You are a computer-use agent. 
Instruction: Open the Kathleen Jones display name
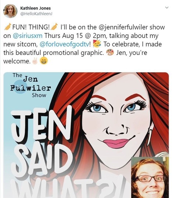[x=35, y=8]
